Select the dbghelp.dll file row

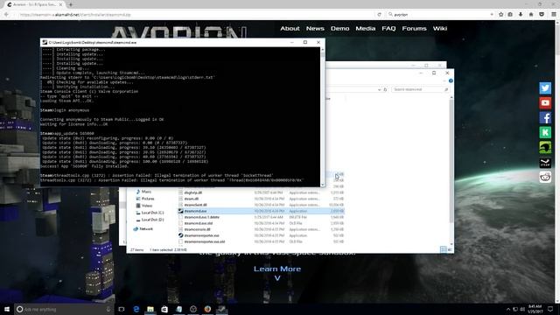[x=261, y=192]
